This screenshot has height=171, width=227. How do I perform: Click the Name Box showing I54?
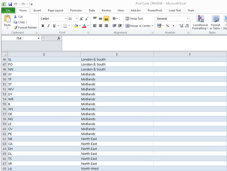[x=19, y=38]
